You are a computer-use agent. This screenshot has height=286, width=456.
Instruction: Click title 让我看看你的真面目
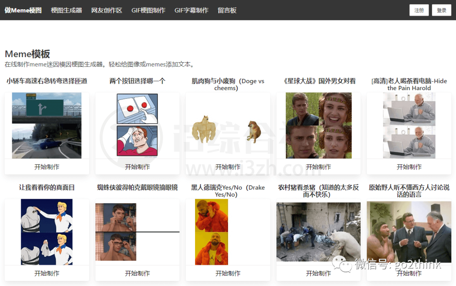pos(47,187)
